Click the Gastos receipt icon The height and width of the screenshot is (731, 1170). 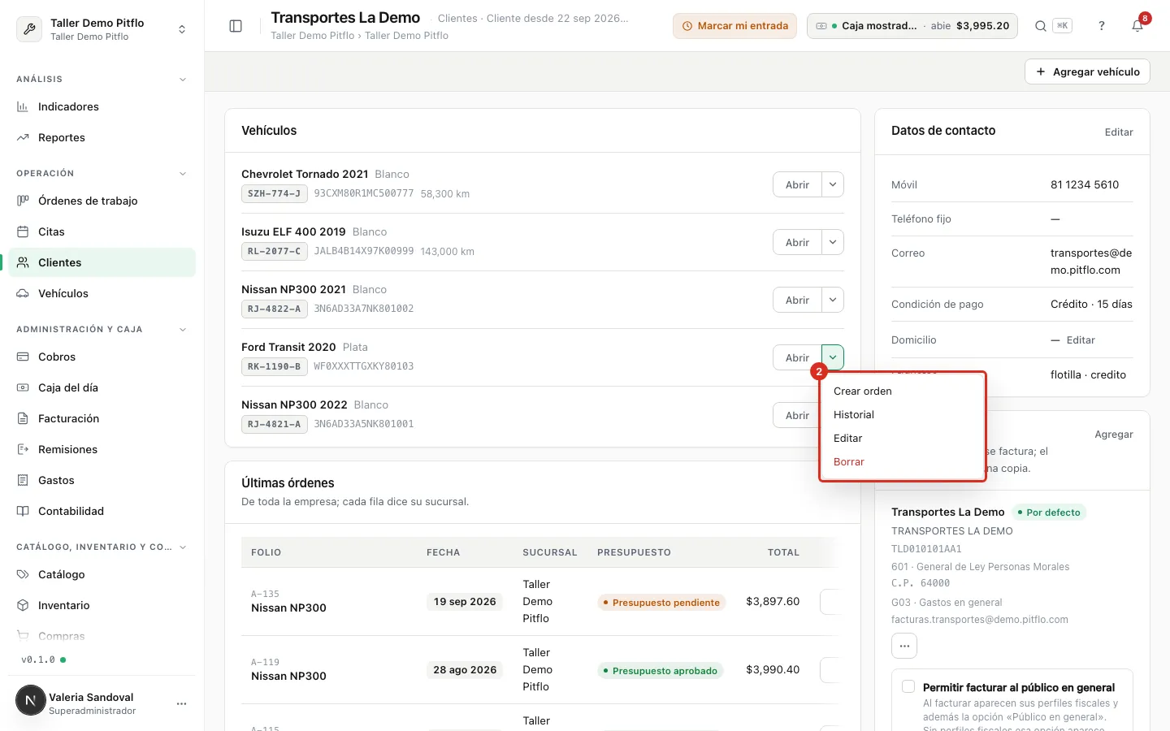tap(23, 480)
